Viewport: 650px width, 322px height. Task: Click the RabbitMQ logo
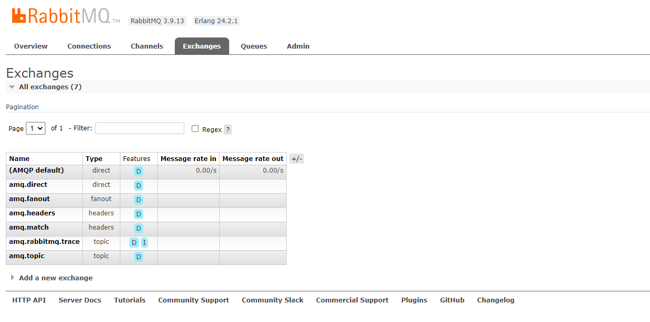[x=65, y=16]
